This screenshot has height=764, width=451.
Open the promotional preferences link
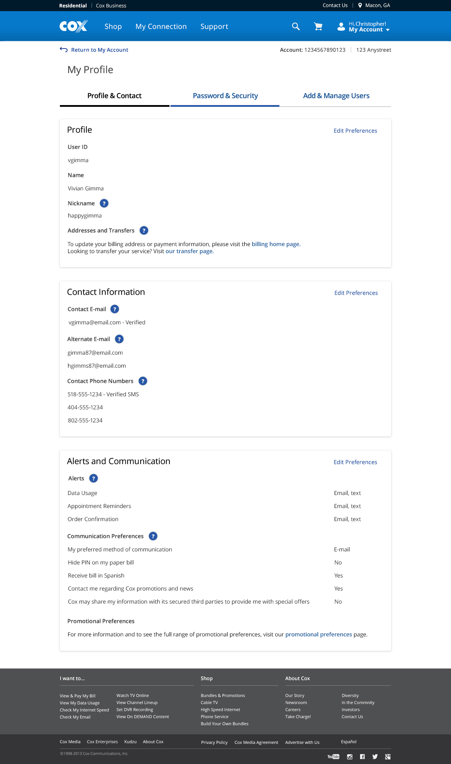tap(319, 634)
